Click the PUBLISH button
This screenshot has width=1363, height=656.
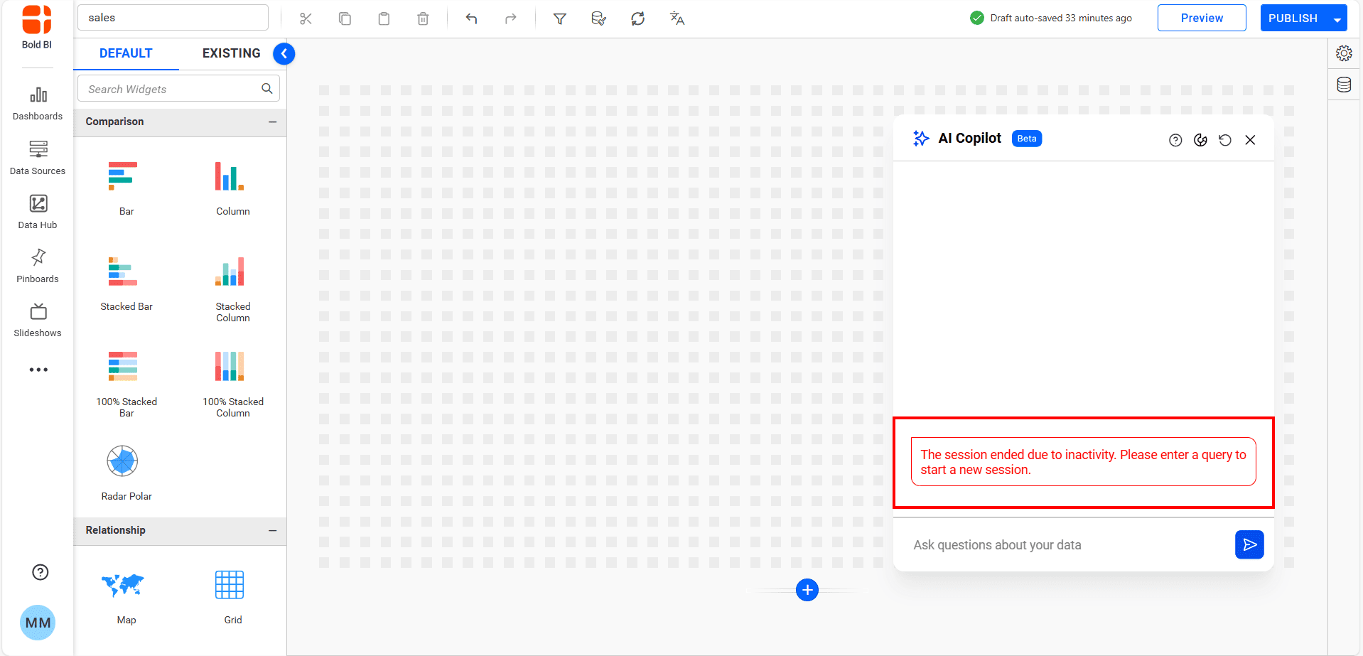pos(1293,17)
